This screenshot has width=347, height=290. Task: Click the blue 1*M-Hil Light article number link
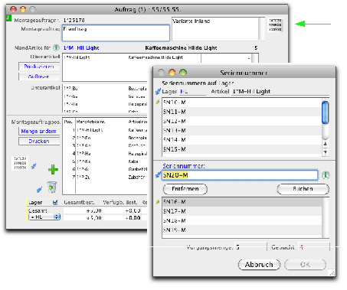point(81,47)
